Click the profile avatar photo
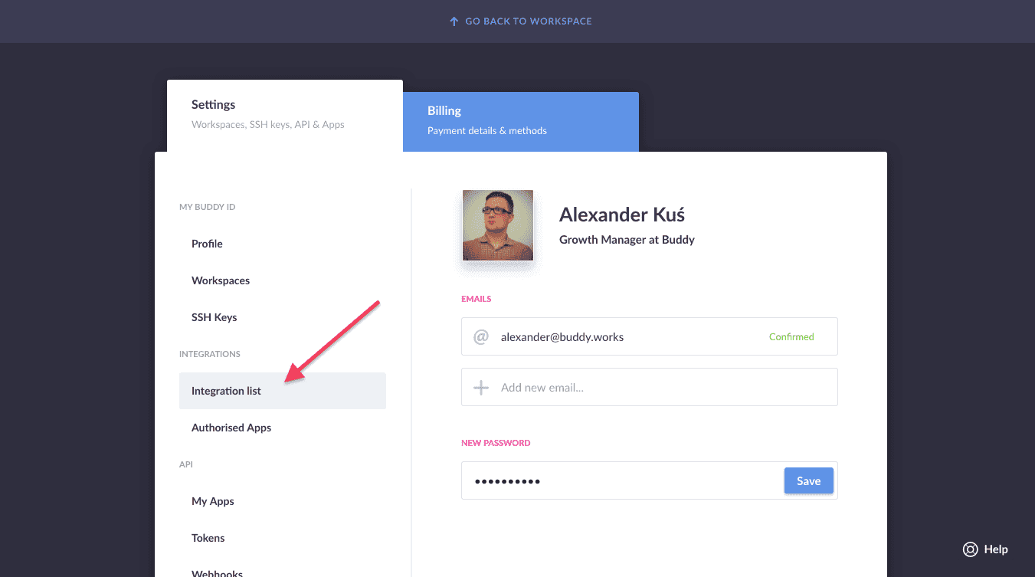Image resolution: width=1035 pixels, height=577 pixels. [x=498, y=225]
